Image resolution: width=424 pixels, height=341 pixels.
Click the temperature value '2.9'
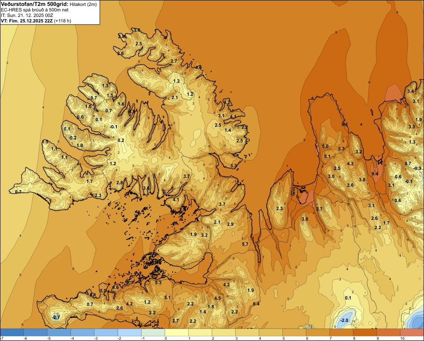(230, 224)
